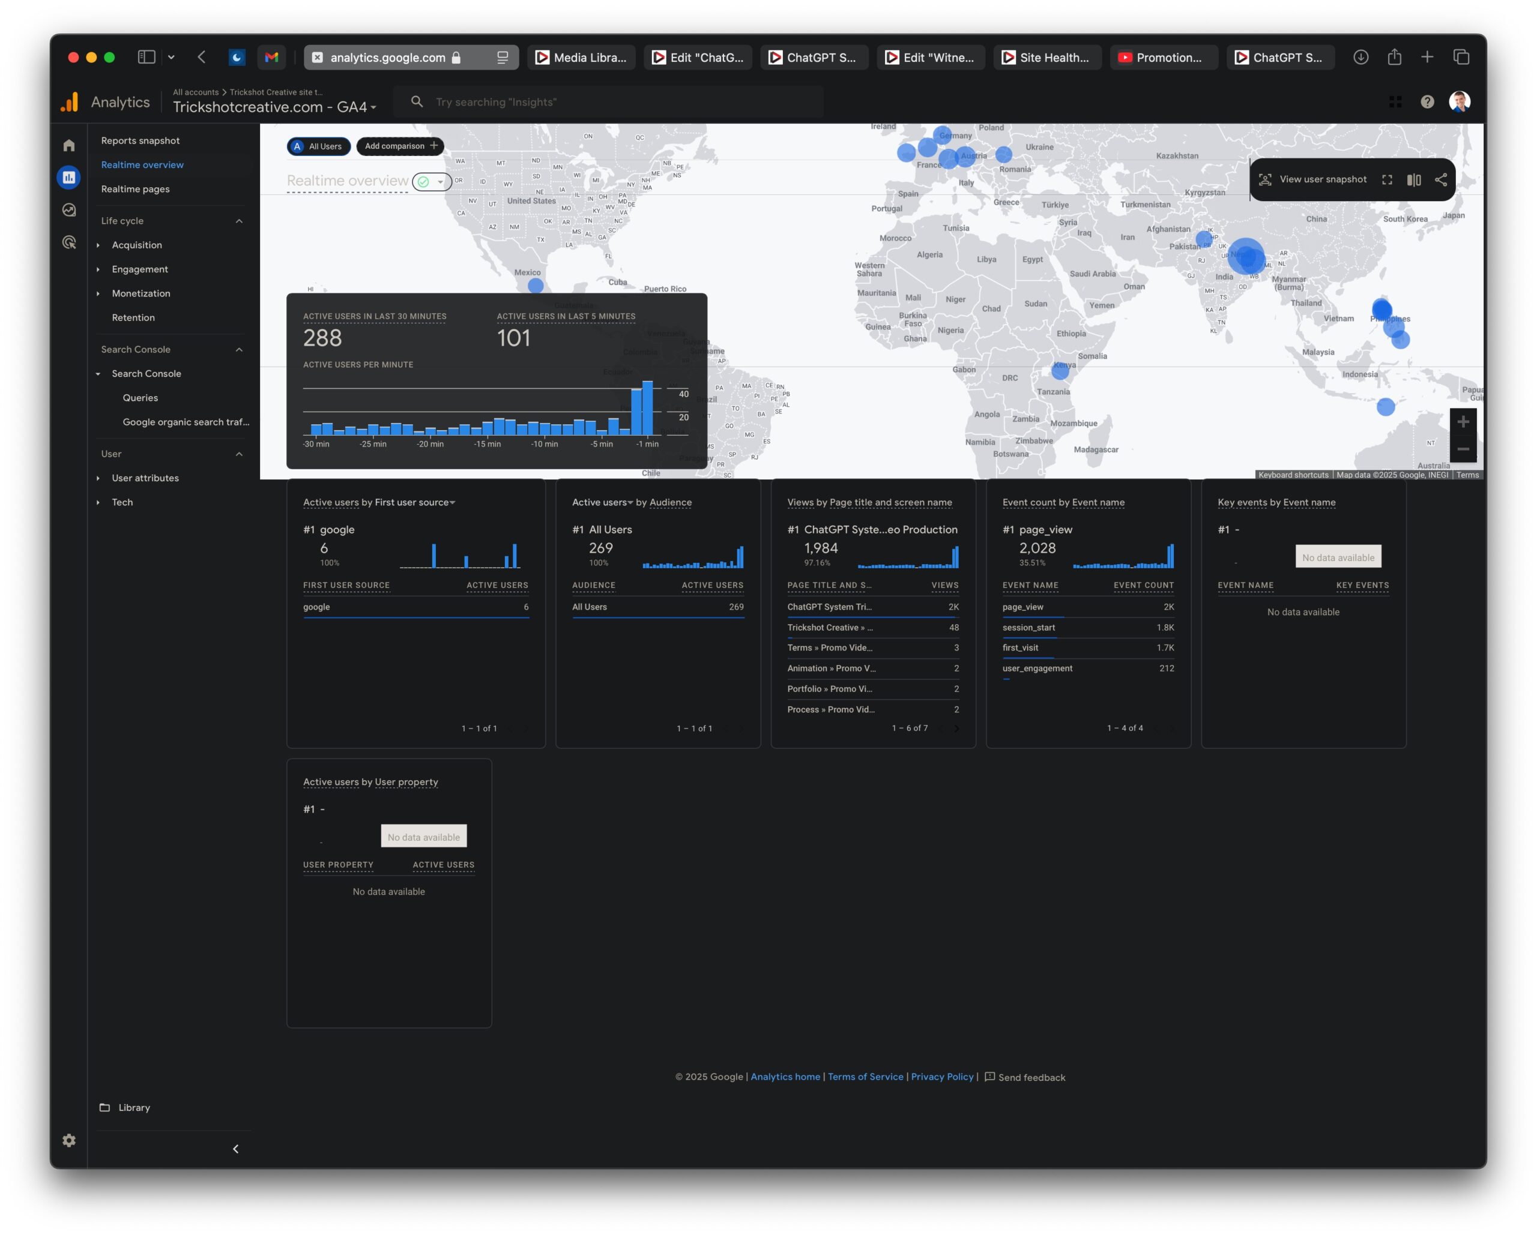Open Realtime pages
Viewport: 1537px width, 1235px height.
(x=136, y=189)
